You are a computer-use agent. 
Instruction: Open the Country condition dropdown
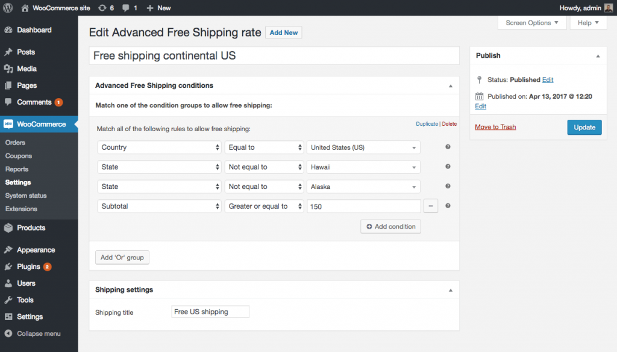(x=159, y=147)
